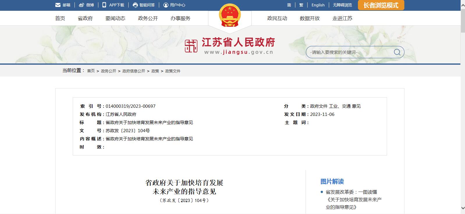This screenshot has width=465, height=214.
Task: Switch to Traditional Chinese (繁)
Action: coord(301,5)
